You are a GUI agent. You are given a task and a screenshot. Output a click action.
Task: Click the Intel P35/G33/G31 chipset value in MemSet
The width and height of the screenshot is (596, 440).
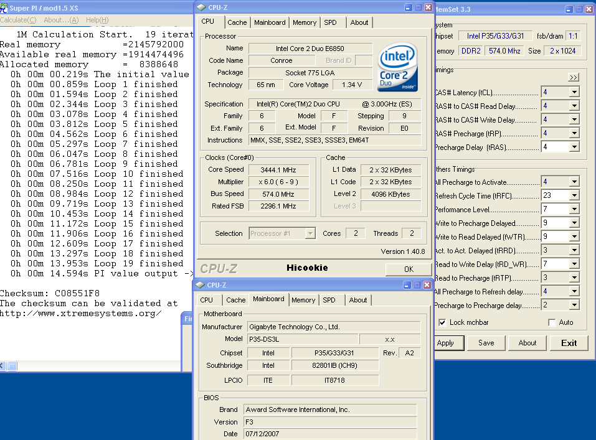pos(495,36)
